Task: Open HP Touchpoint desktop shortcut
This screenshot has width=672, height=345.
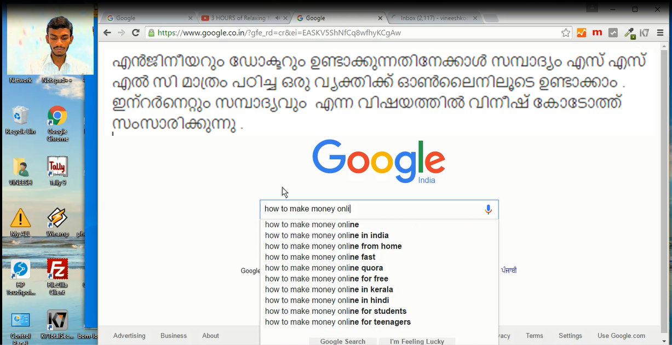Action: coord(20,277)
